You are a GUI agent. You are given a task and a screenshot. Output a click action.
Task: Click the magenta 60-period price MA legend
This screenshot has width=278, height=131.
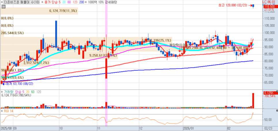point(69,2)
